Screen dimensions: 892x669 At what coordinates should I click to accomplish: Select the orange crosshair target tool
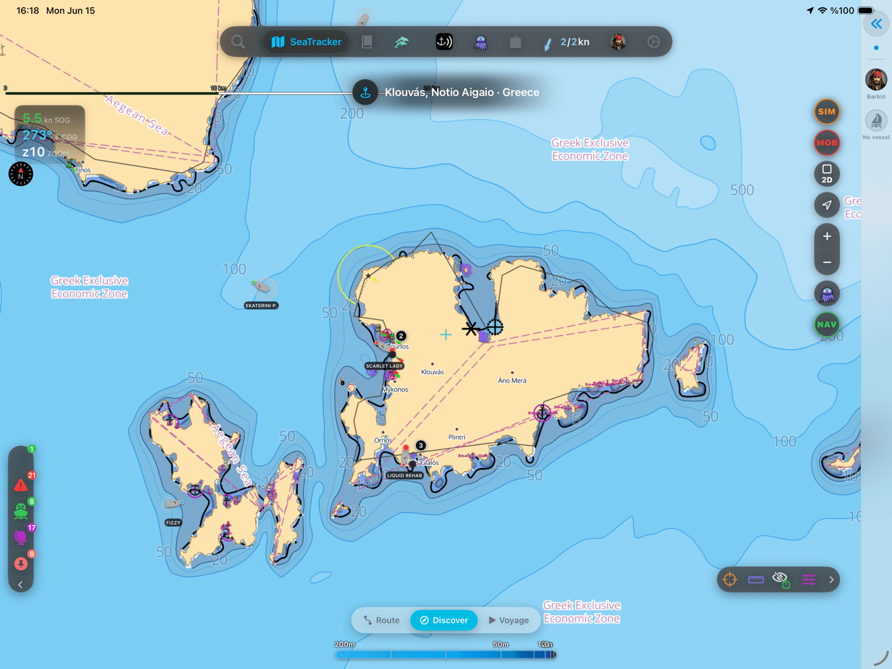click(730, 580)
